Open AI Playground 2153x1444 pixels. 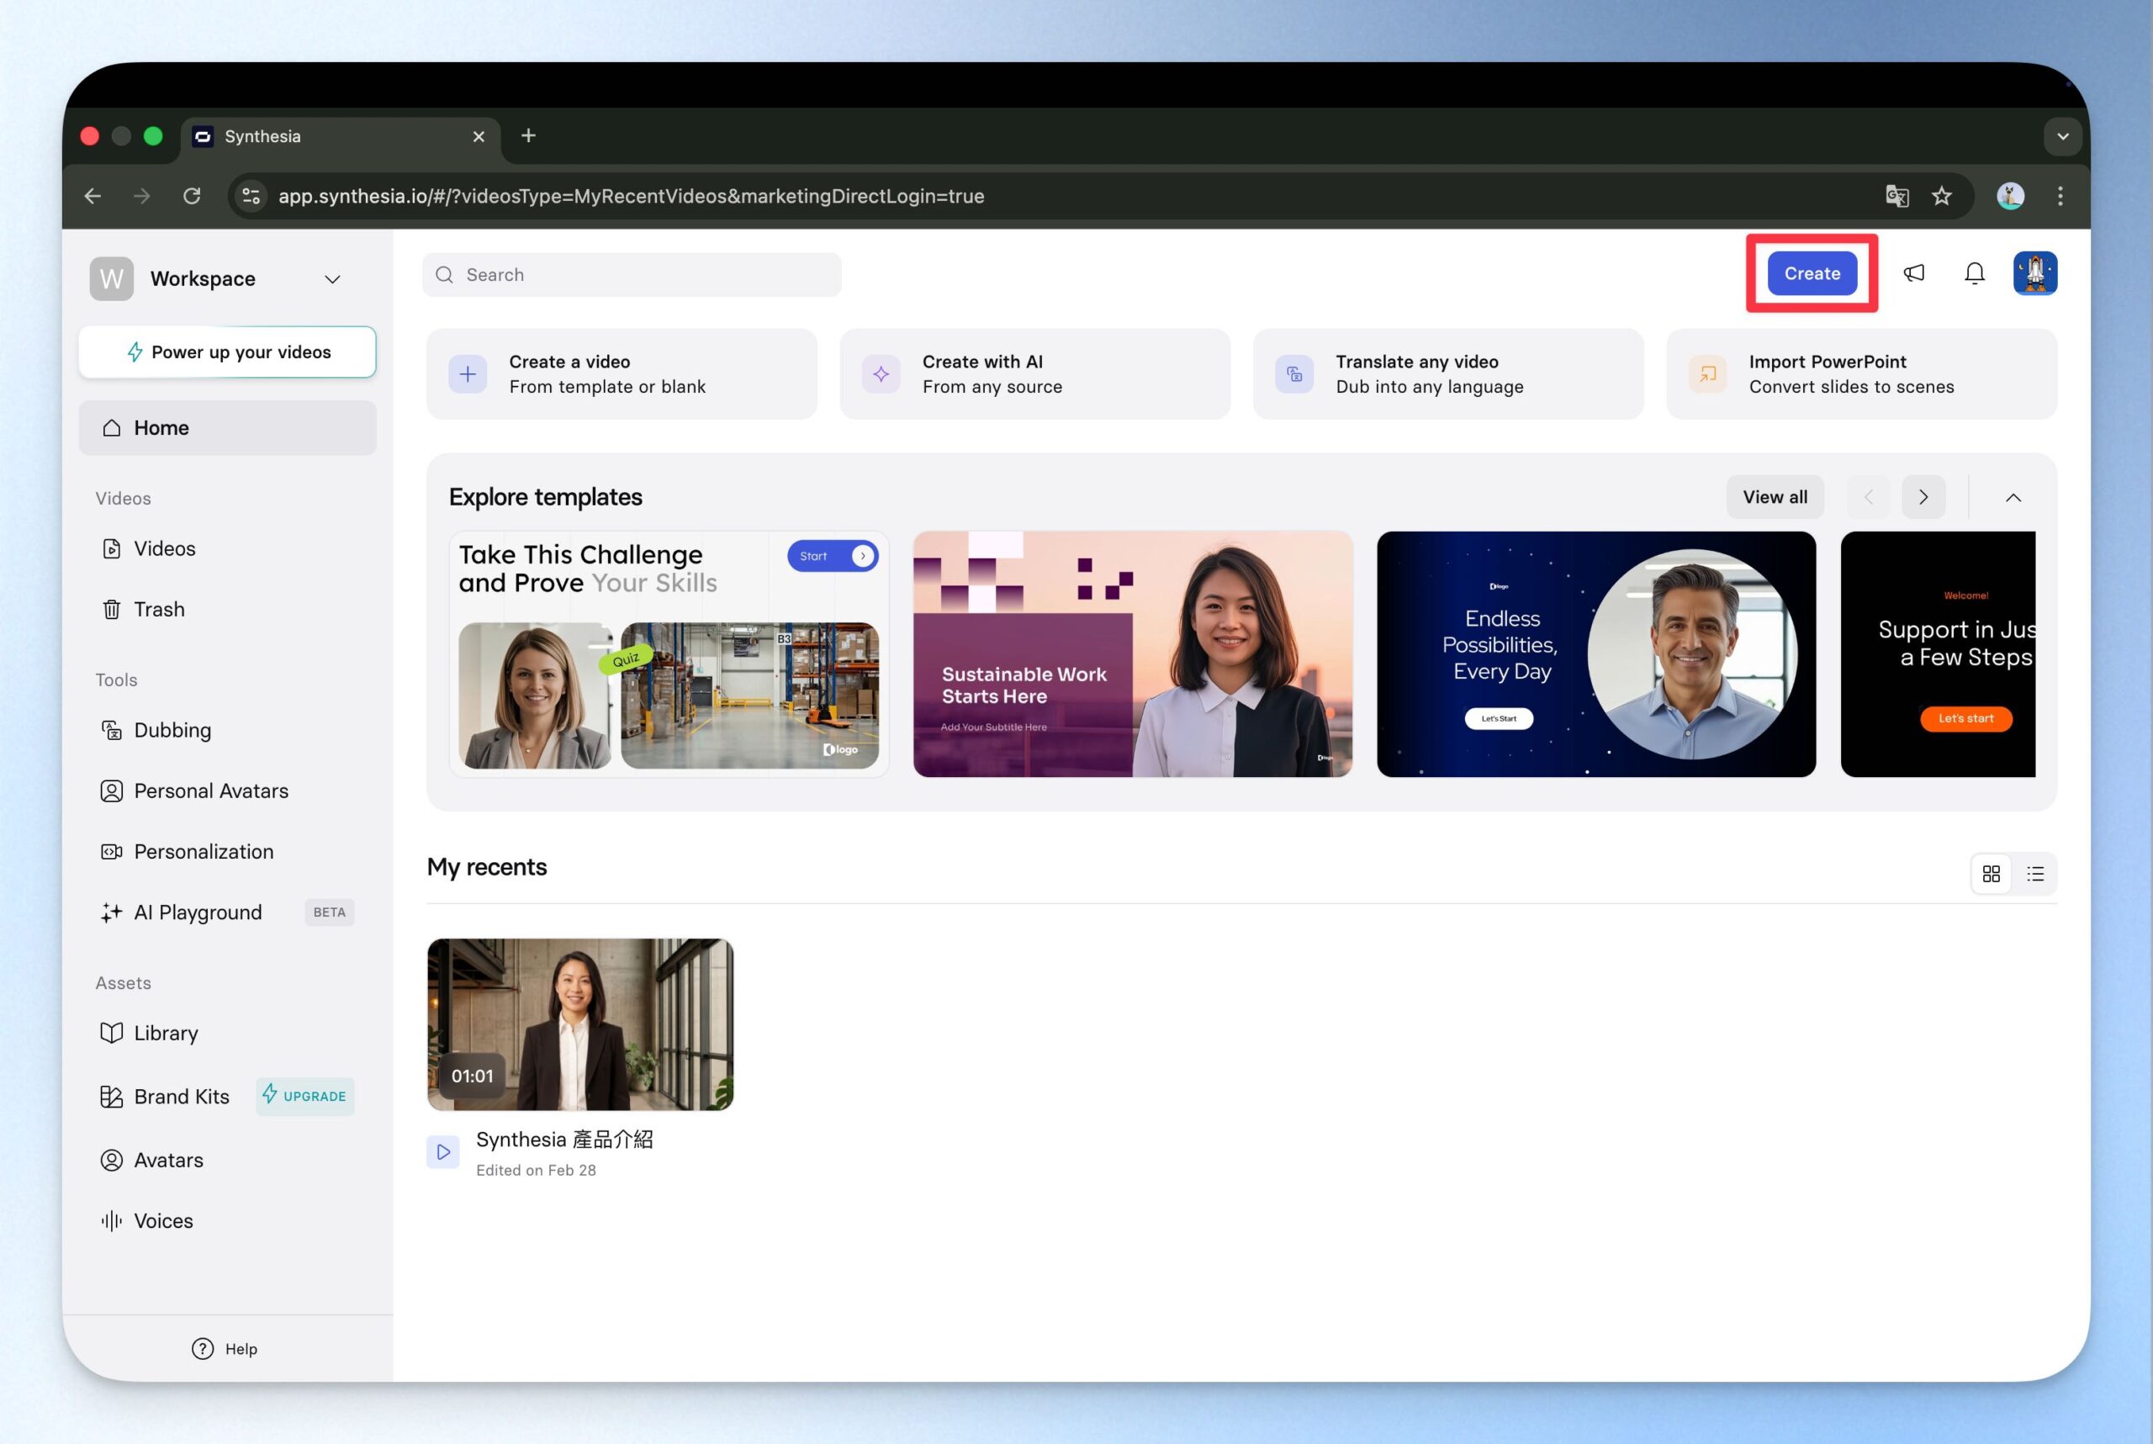click(227, 912)
